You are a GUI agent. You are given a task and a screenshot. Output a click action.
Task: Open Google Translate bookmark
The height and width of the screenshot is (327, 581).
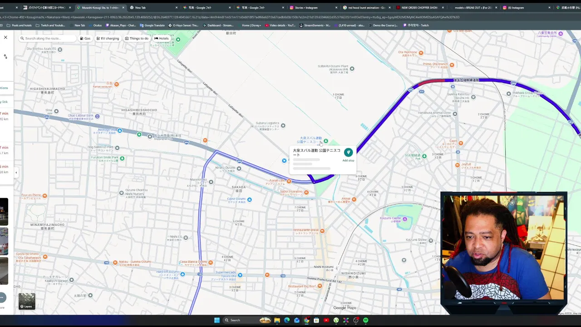(152, 25)
